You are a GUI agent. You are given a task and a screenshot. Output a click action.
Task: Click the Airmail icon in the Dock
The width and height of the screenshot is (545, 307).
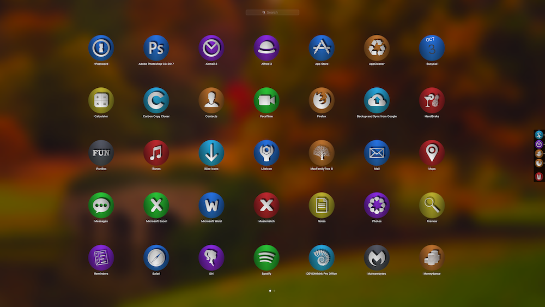click(539, 145)
